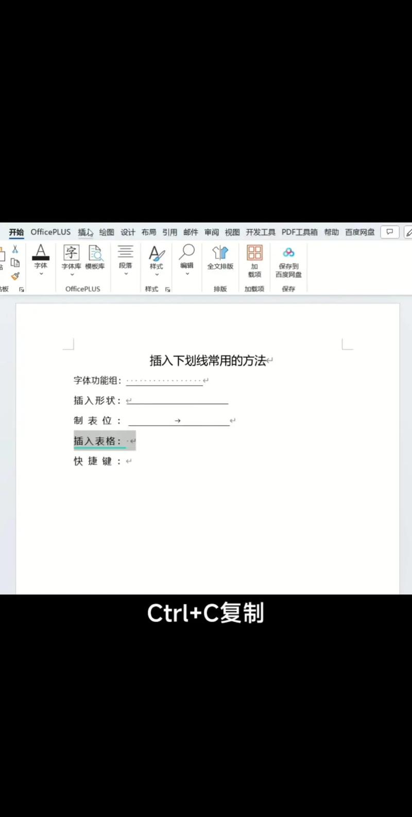The width and height of the screenshot is (412, 817).
Task: Switch to the OfficePLUS tab
Action: tap(50, 232)
